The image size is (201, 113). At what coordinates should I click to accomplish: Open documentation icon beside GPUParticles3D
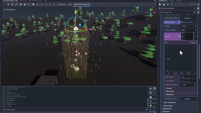click(x=198, y=8)
